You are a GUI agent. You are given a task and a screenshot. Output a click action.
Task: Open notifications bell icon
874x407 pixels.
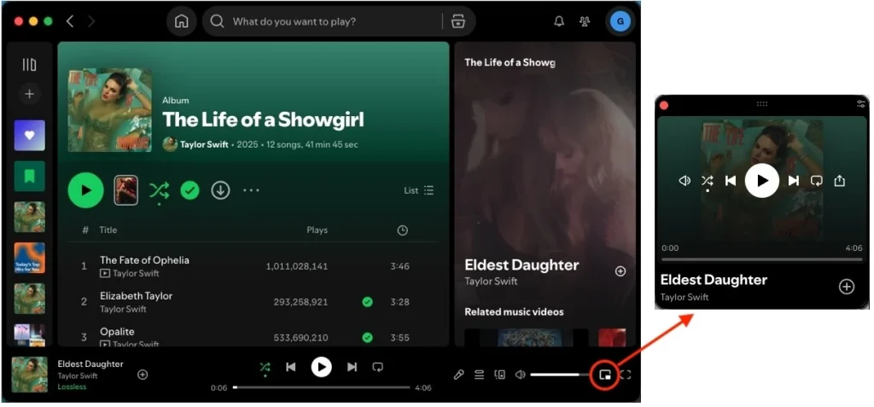click(558, 21)
